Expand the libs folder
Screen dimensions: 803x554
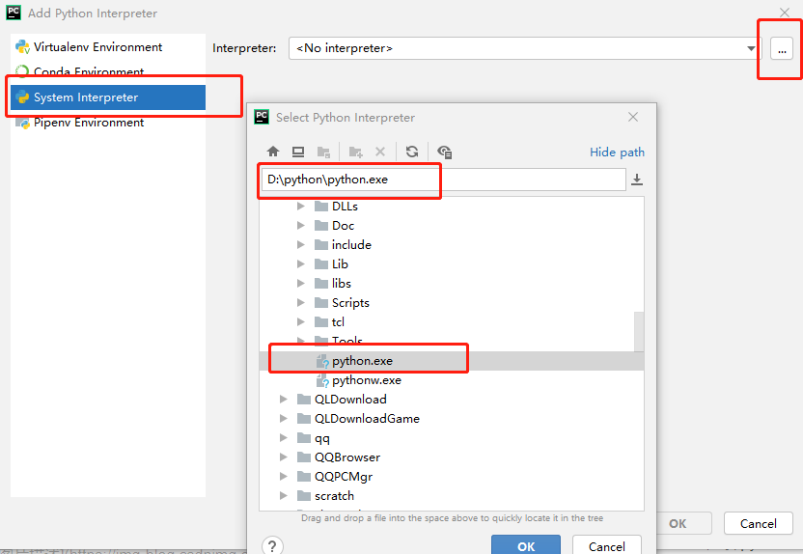[301, 284]
